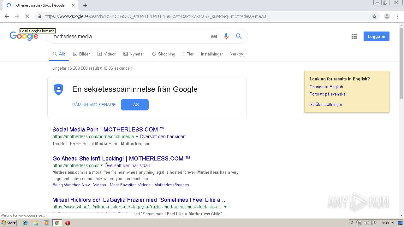The image size is (404, 227).
Task: Open a new browser tab
Action: (x=85, y=5)
